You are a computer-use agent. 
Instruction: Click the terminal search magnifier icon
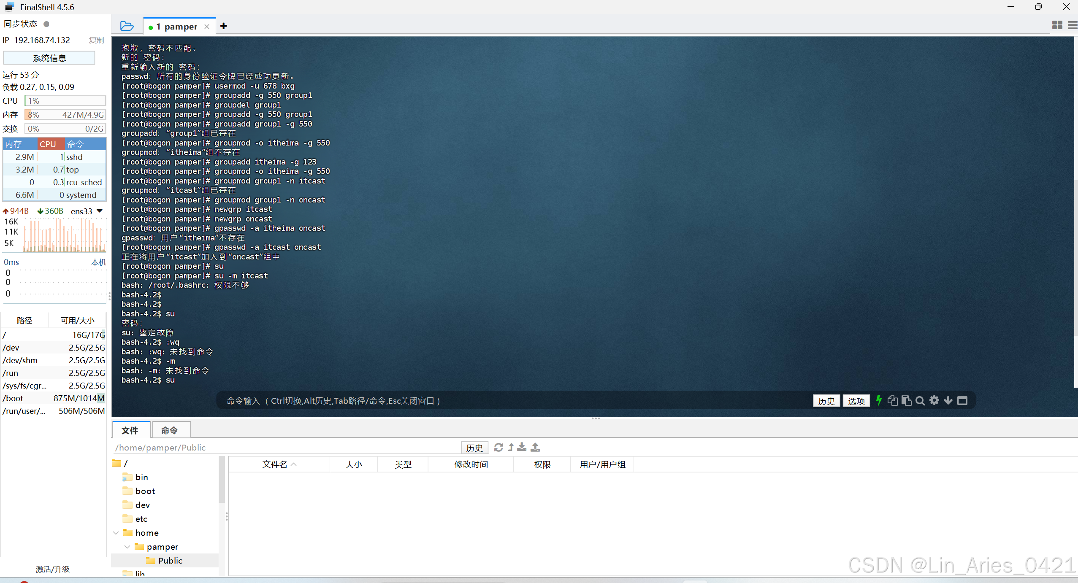point(920,401)
